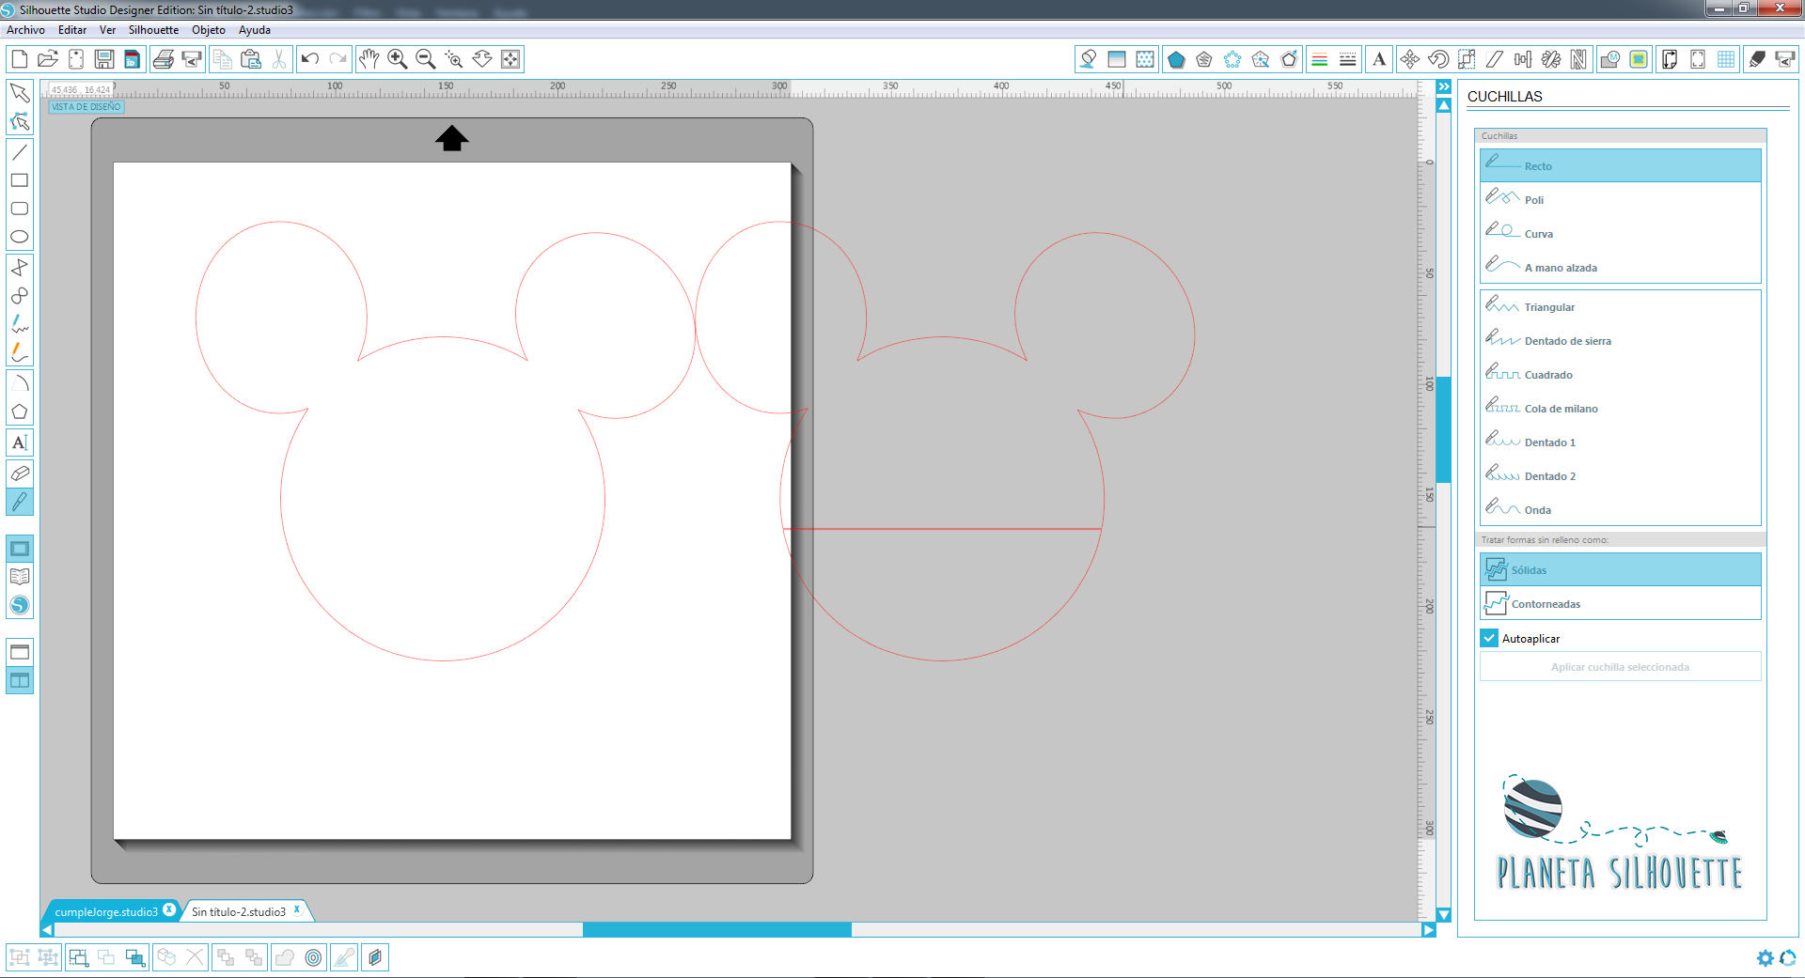Activate the Edit Points tool
The width and height of the screenshot is (1805, 978).
(x=20, y=122)
